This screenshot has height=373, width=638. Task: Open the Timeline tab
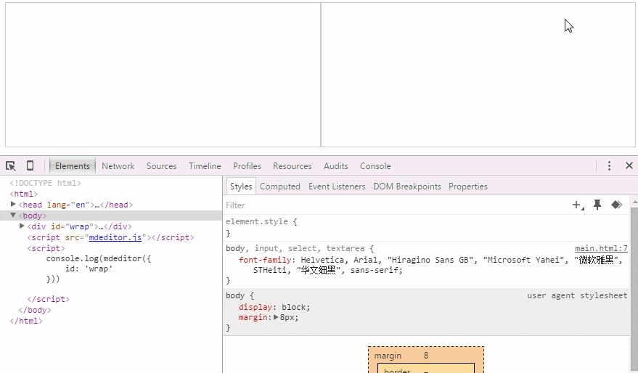click(205, 166)
